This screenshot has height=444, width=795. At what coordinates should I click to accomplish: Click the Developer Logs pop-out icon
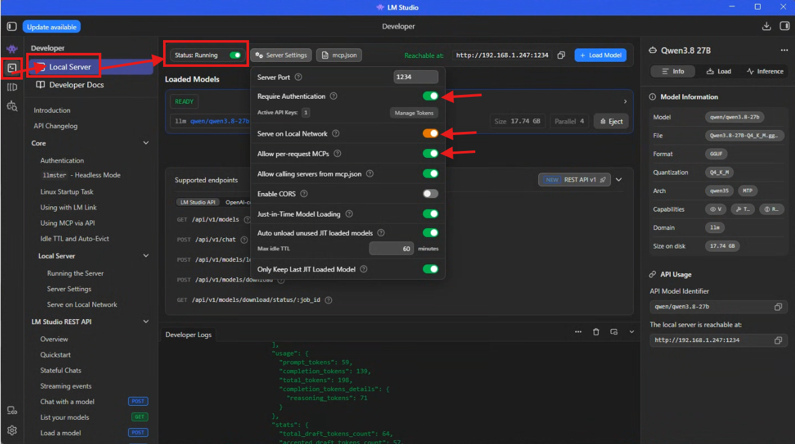[x=614, y=332]
